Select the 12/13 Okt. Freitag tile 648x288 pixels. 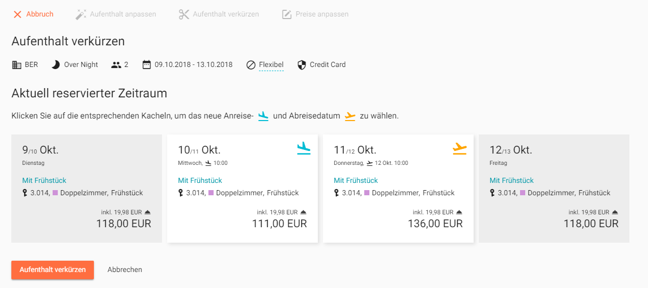[x=554, y=189]
